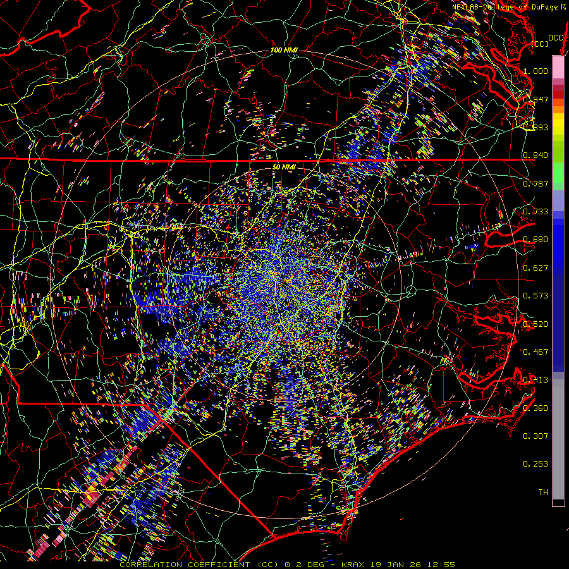The height and width of the screenshot is (569, 569).
Task: Select the 0.573 legend value
Action: coord(535,296)
